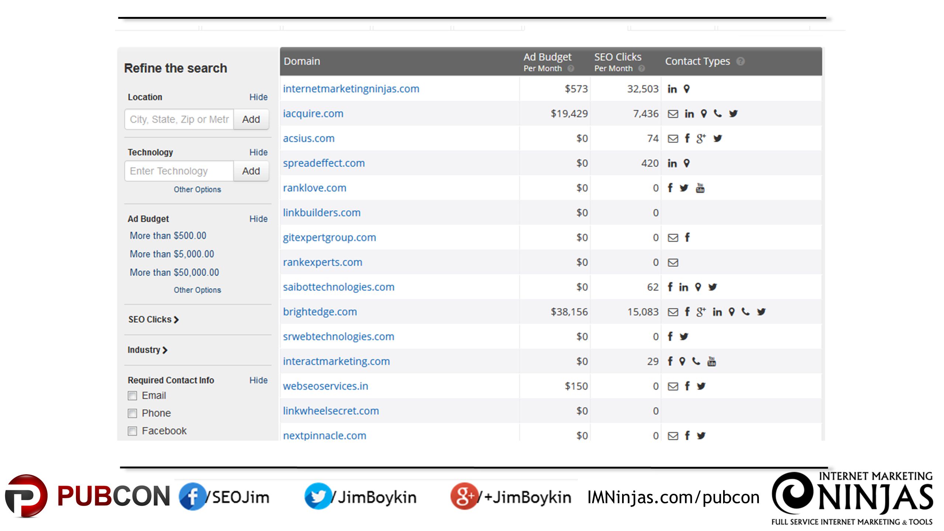Click Google Plus logo next to +JimBoykin
Image resolution: width=944 pixels, height=531 pixels.
pos(464,496)
